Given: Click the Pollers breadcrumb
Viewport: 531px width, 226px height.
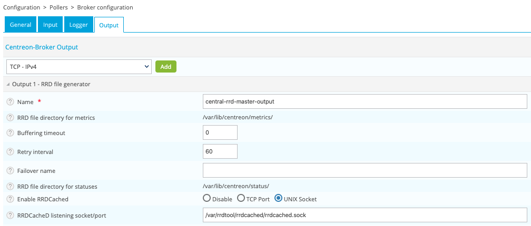Looking at the screenshot, I should (57, 7).
